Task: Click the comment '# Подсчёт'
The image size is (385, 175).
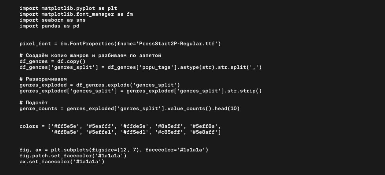Action: 33,103
